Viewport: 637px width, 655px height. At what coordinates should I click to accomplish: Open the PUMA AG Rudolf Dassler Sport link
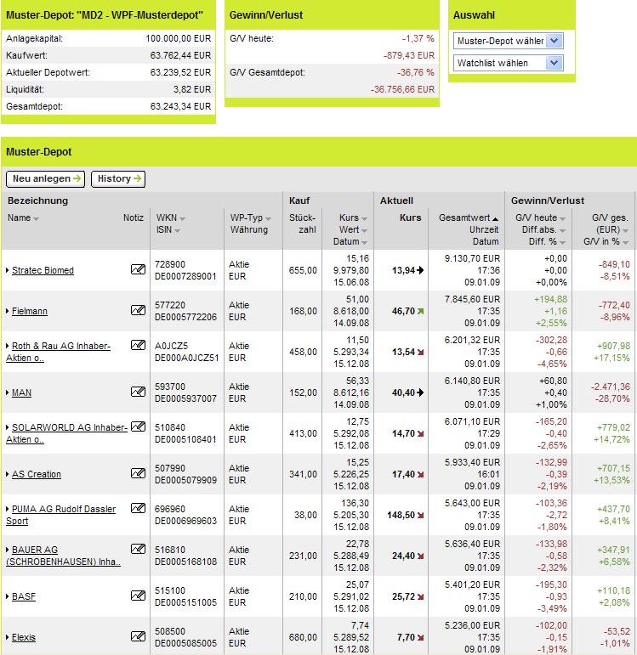[60, 515]
